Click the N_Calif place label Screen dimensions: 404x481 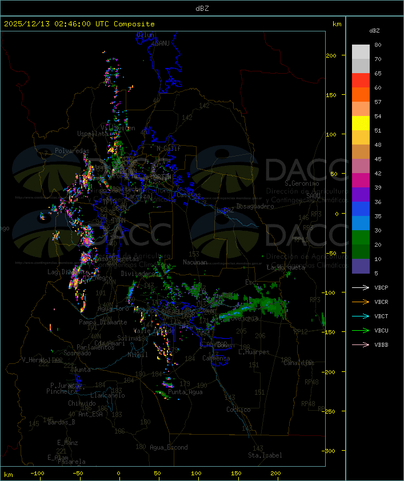(169, 149)
